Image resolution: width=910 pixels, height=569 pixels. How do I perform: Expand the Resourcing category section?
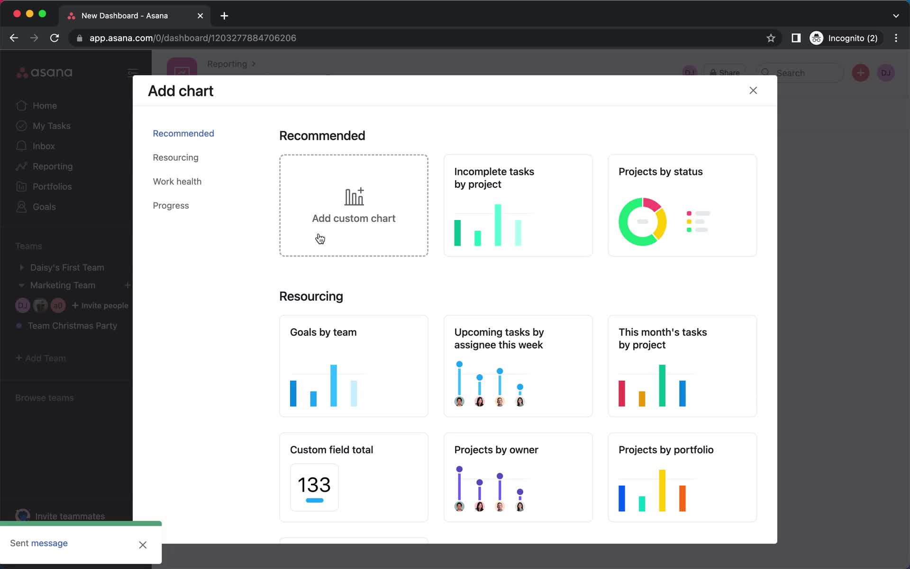(x=175, y=157)
